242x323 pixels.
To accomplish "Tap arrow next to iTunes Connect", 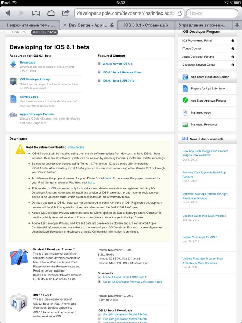I will point(233,49).
